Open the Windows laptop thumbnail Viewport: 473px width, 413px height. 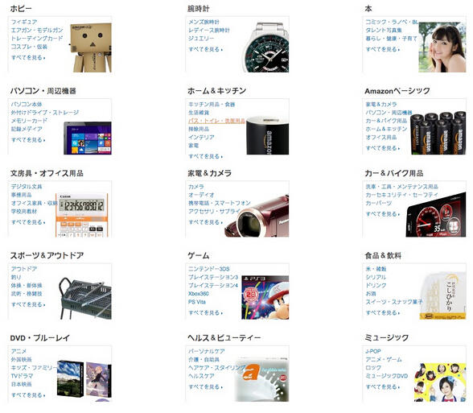click(88, 138)
